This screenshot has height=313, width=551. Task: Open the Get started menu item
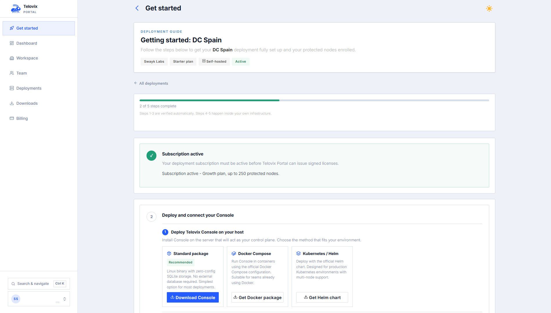(x=39, y=28)
